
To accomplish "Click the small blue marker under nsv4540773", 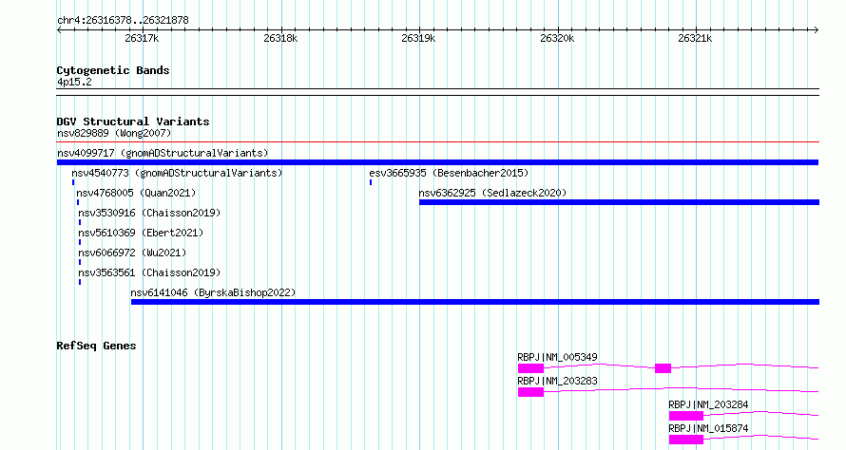I will point(73,182).
